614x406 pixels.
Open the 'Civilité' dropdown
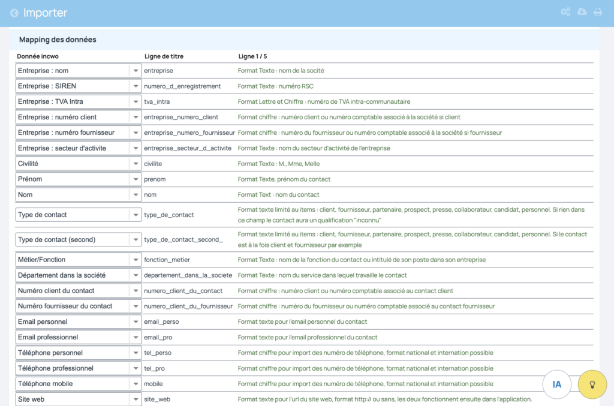pyautogui.click(x=79, y=164)
